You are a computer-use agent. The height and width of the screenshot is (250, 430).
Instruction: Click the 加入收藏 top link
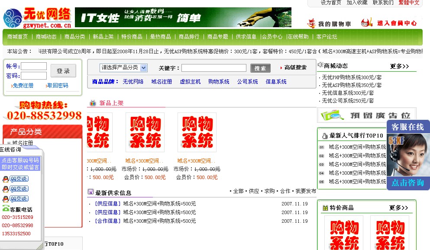click(x=357, y=3)
